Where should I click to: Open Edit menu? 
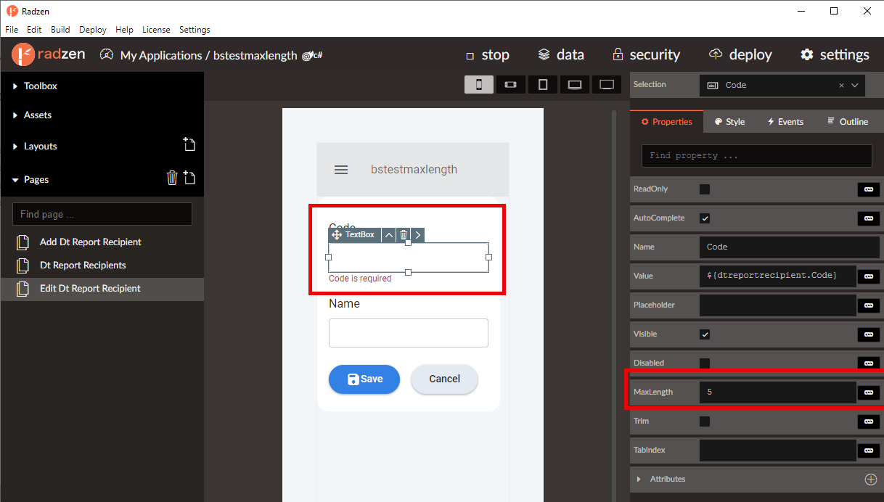pos(34,30)
